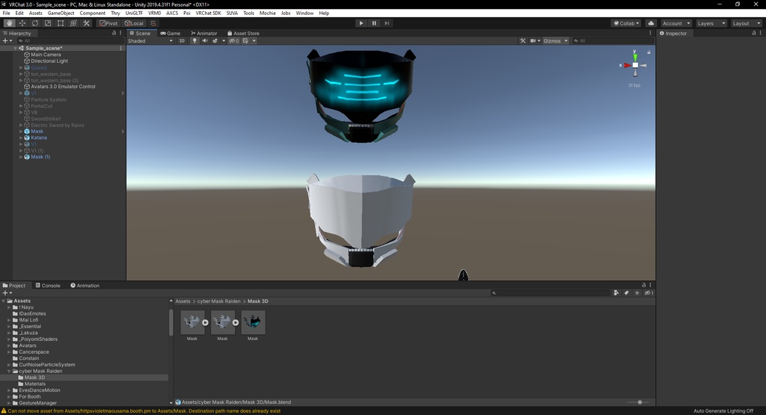The height and width of the screenshot is (415, 766).
Task: Click the hierarchy Create plus button
Action: tap(7, 41)
